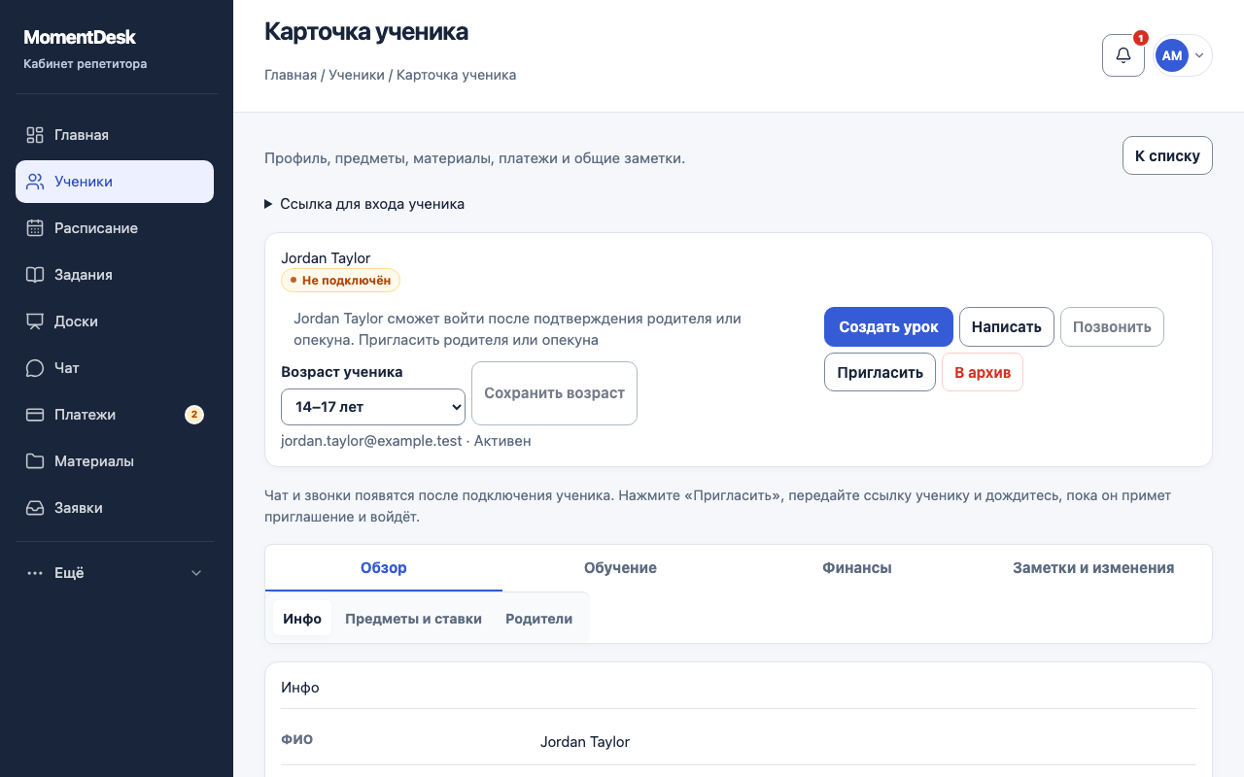Click the Пригласить button

pyautogui.click(x=880, y=373)
